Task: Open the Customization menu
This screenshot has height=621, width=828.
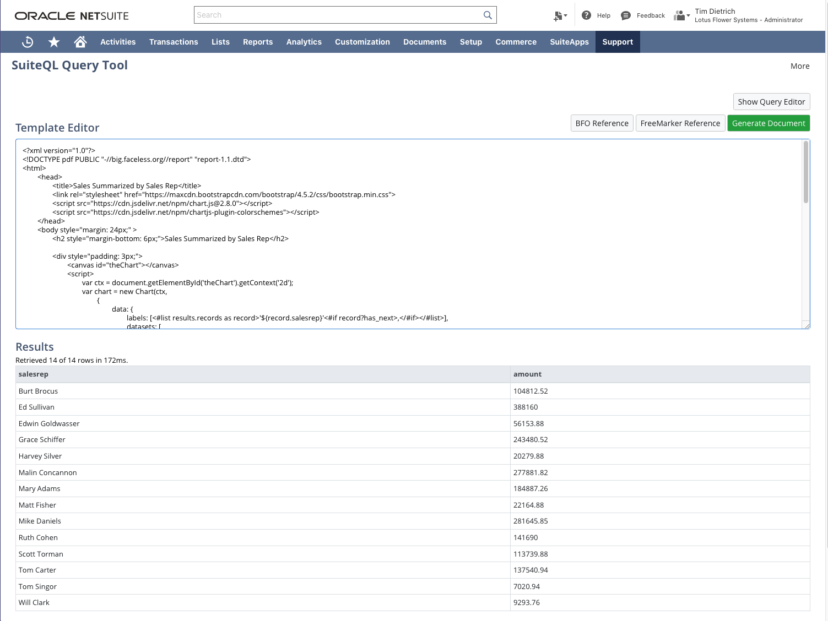Action: [x=362, y=42]
